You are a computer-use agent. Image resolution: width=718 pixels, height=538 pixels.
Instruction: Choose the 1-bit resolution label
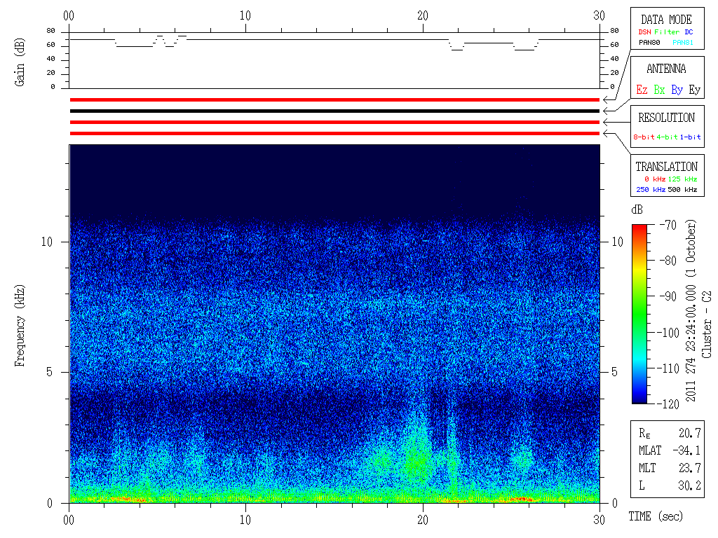pyautogui.click(x=690, y=137)
